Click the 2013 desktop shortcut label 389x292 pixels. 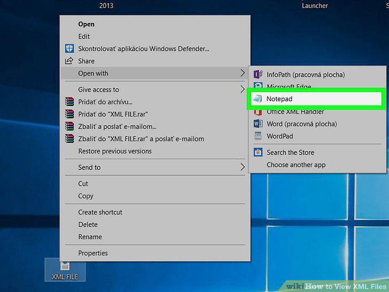106,5
